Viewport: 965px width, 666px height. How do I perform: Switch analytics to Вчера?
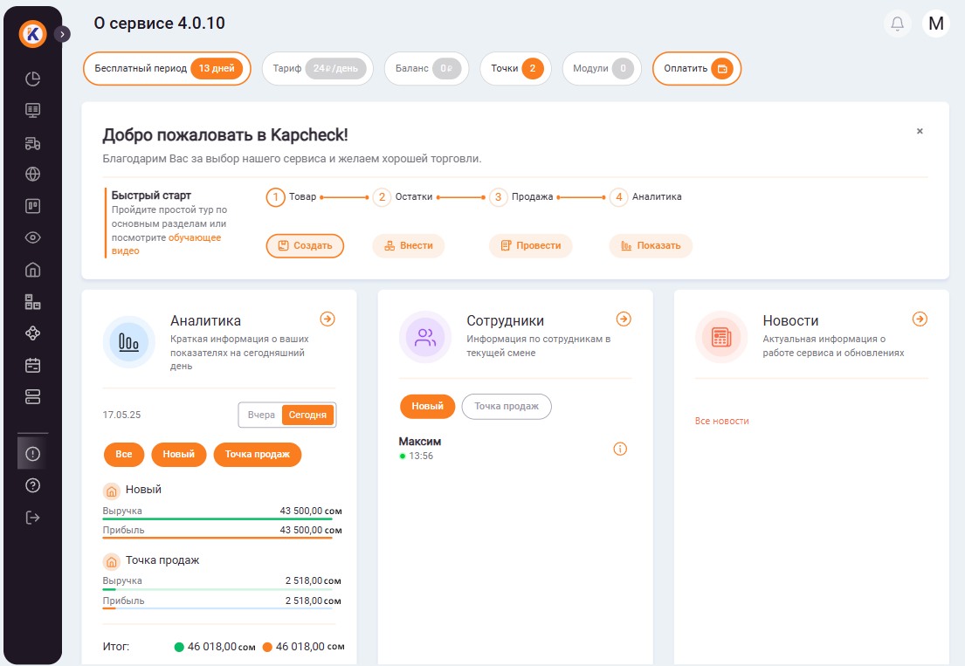click(x=261, y=415)
